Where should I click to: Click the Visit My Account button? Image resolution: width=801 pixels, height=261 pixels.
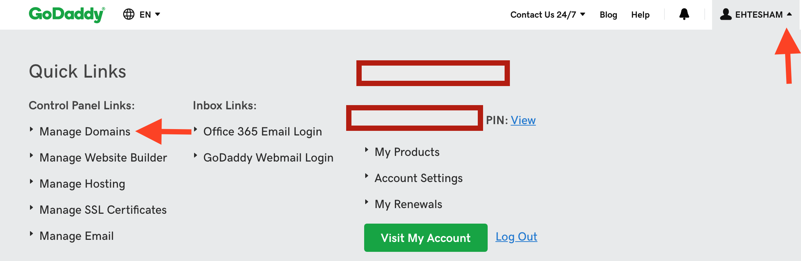tap(426, 238)
